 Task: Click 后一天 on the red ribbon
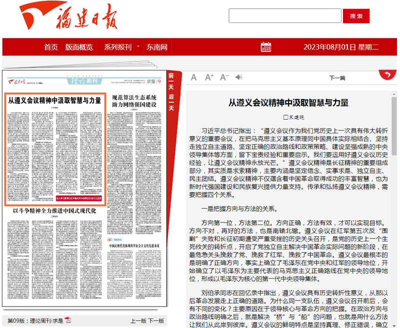click(171, 101)
